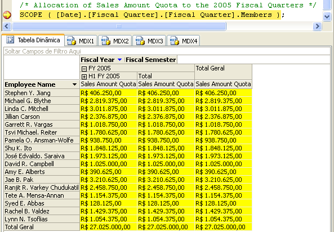The height and width of the screenshot is (232, 334).
Task: Click the scroll down arrow in code pane
Action: pyautogui.click(x=327, y=16)
